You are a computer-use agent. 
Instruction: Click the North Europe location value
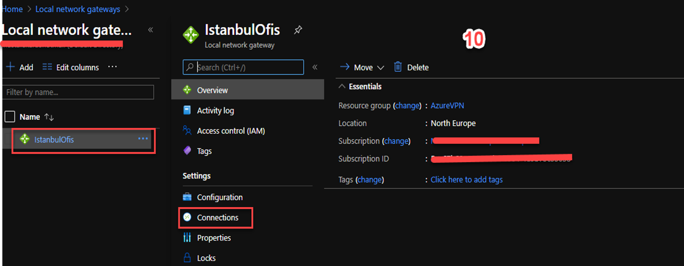pos(453,123)
